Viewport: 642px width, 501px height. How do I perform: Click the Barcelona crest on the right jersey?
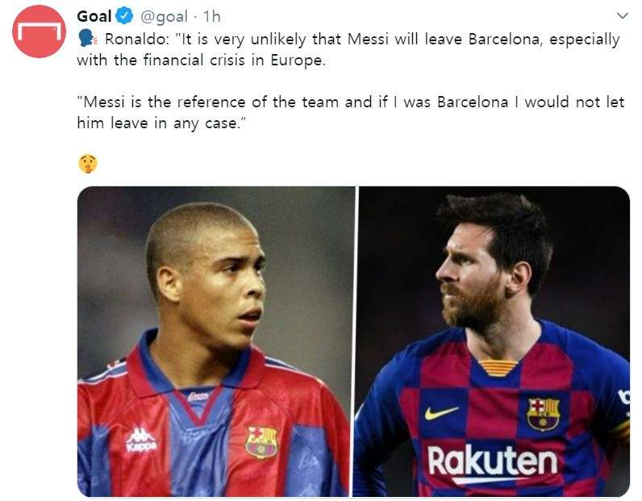coord(543,412)
